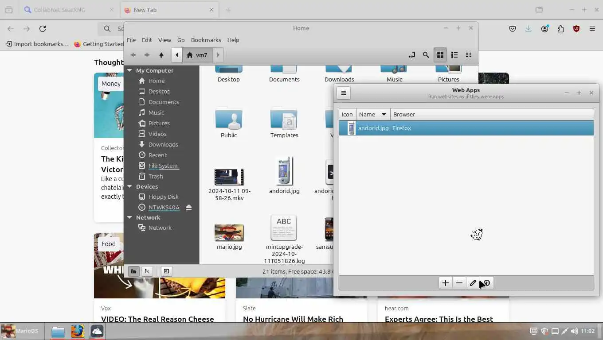Launch the selected web app icon button

click(487, 283)
